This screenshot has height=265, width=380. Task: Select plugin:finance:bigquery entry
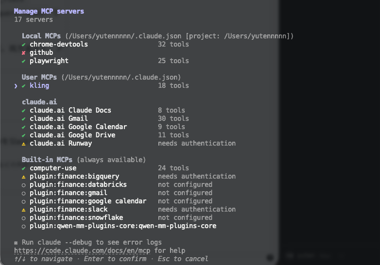tap(128, 176)
